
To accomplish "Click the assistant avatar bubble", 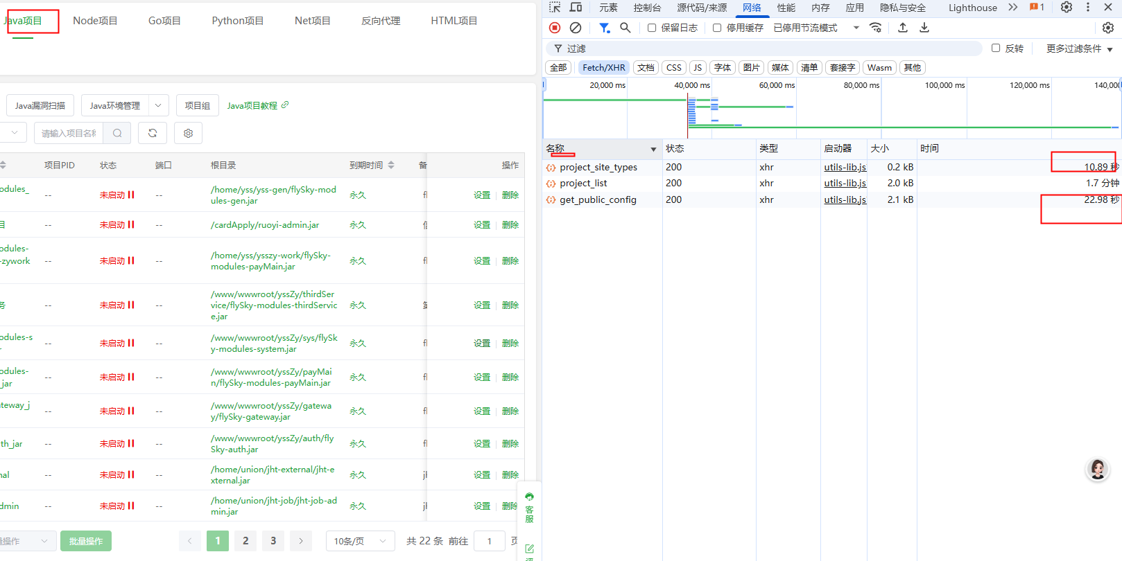I will (x=1098, y=470).
